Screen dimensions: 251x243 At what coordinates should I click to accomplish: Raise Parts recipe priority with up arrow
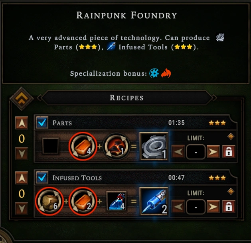22,123
